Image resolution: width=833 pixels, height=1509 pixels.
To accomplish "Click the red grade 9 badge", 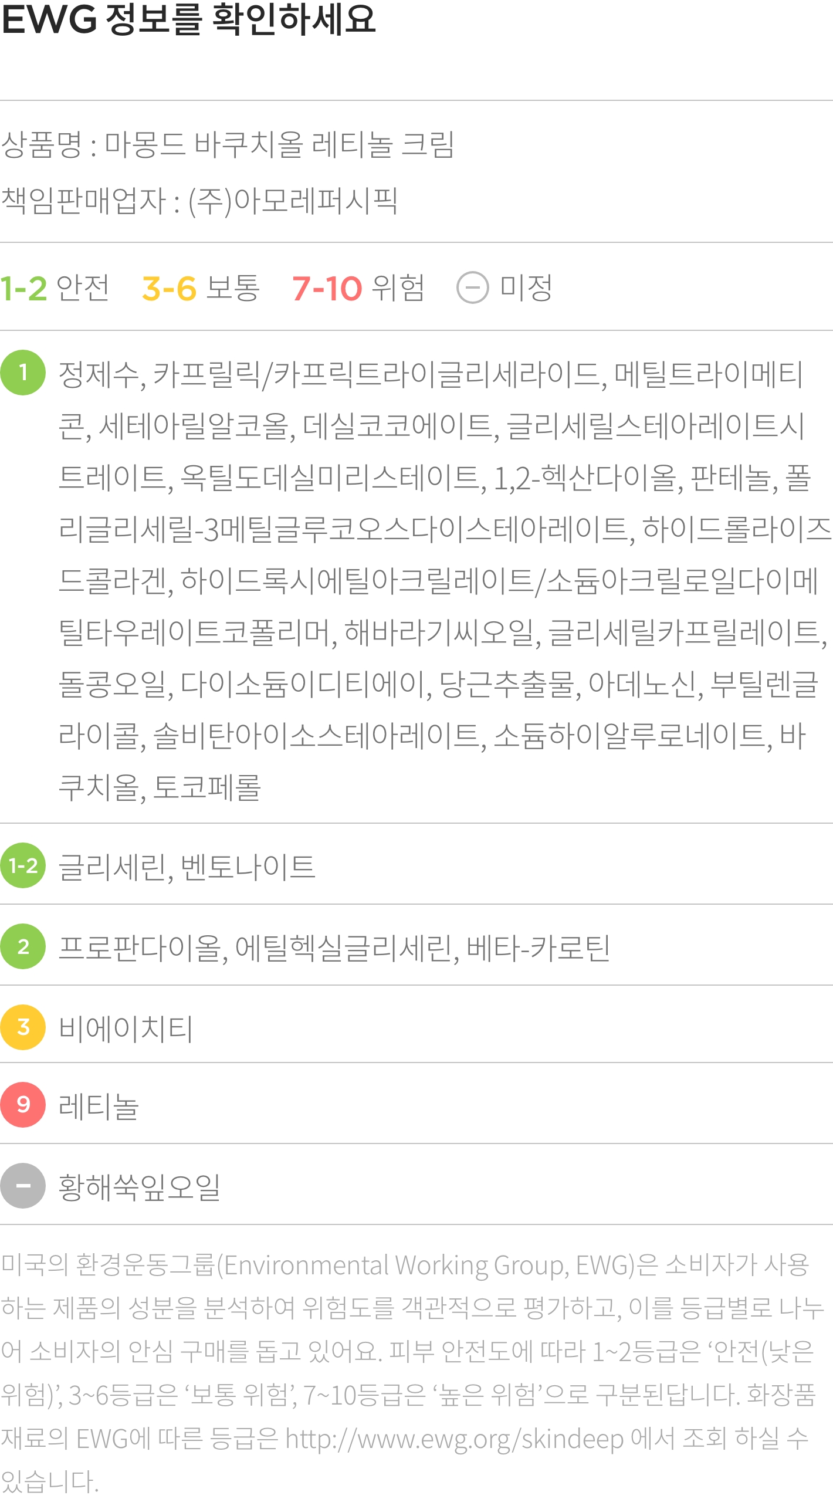I will tap(23, 1105).
